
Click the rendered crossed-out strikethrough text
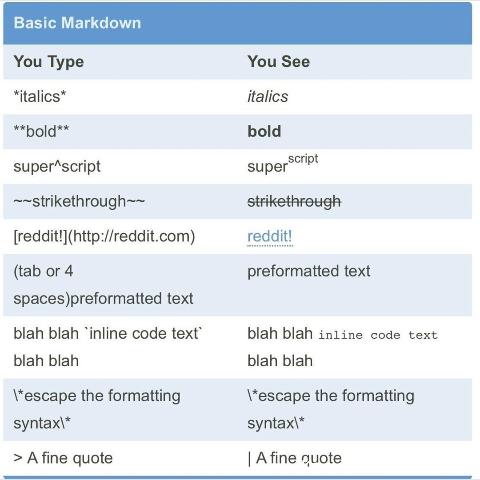(x=294, y=201)
